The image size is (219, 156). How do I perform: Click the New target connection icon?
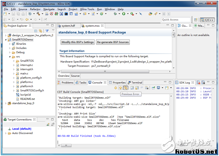coord(48,124)
